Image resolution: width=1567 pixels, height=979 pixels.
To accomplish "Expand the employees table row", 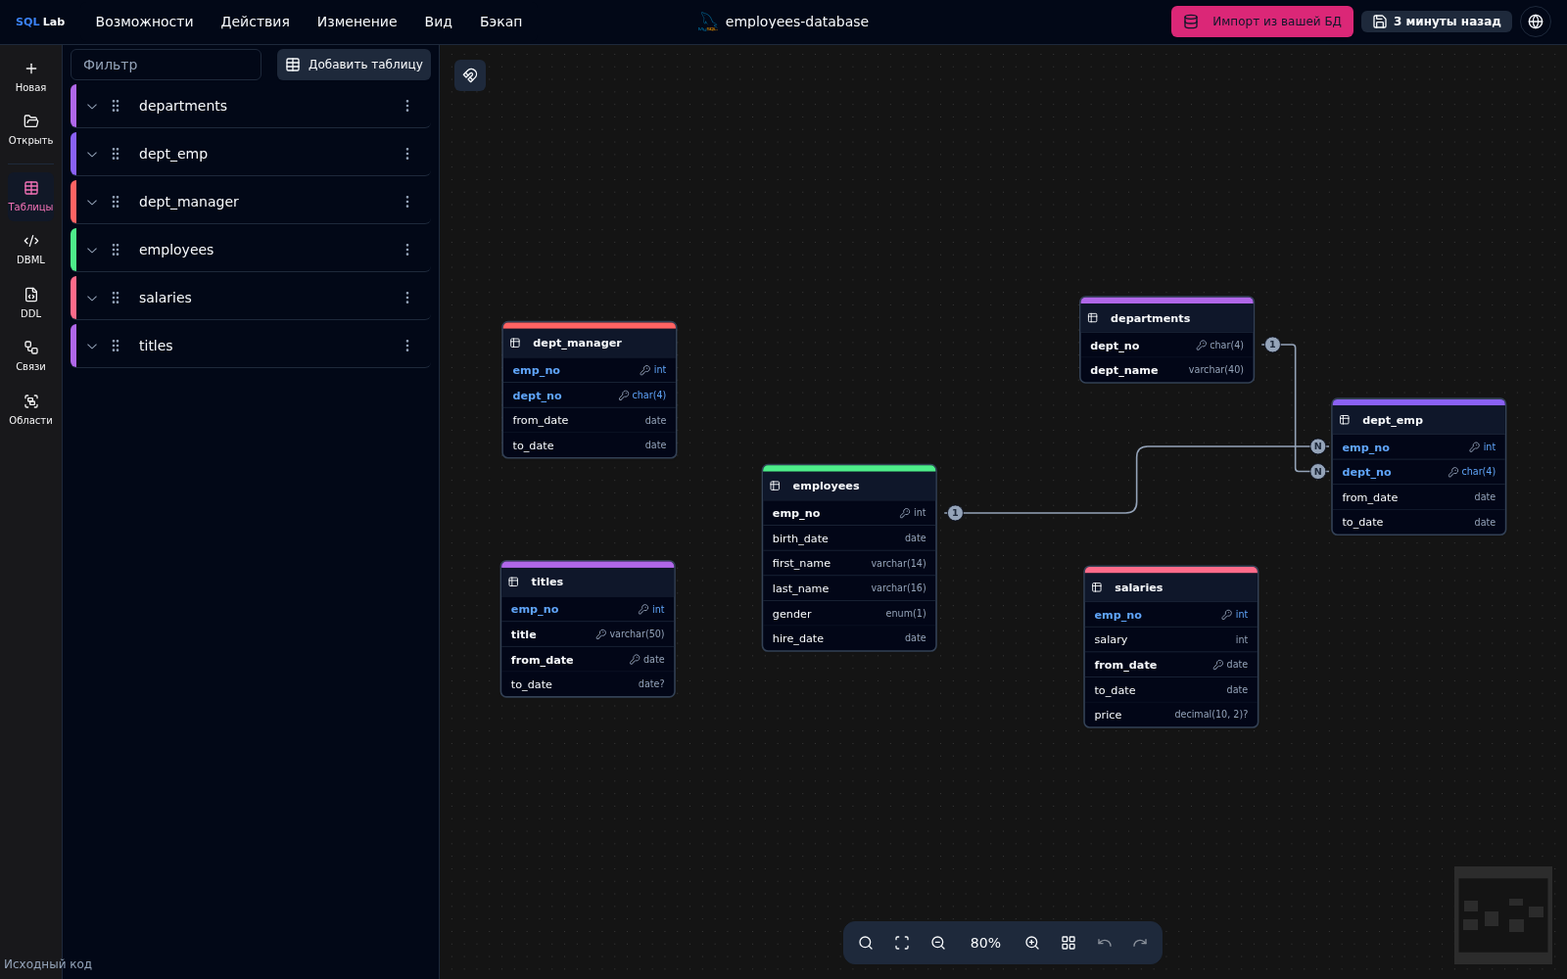I will tap(92, 250).
